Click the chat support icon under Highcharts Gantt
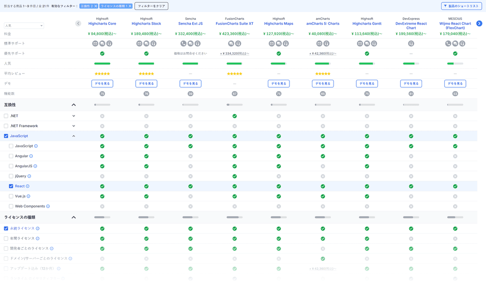 coord(367,43)
